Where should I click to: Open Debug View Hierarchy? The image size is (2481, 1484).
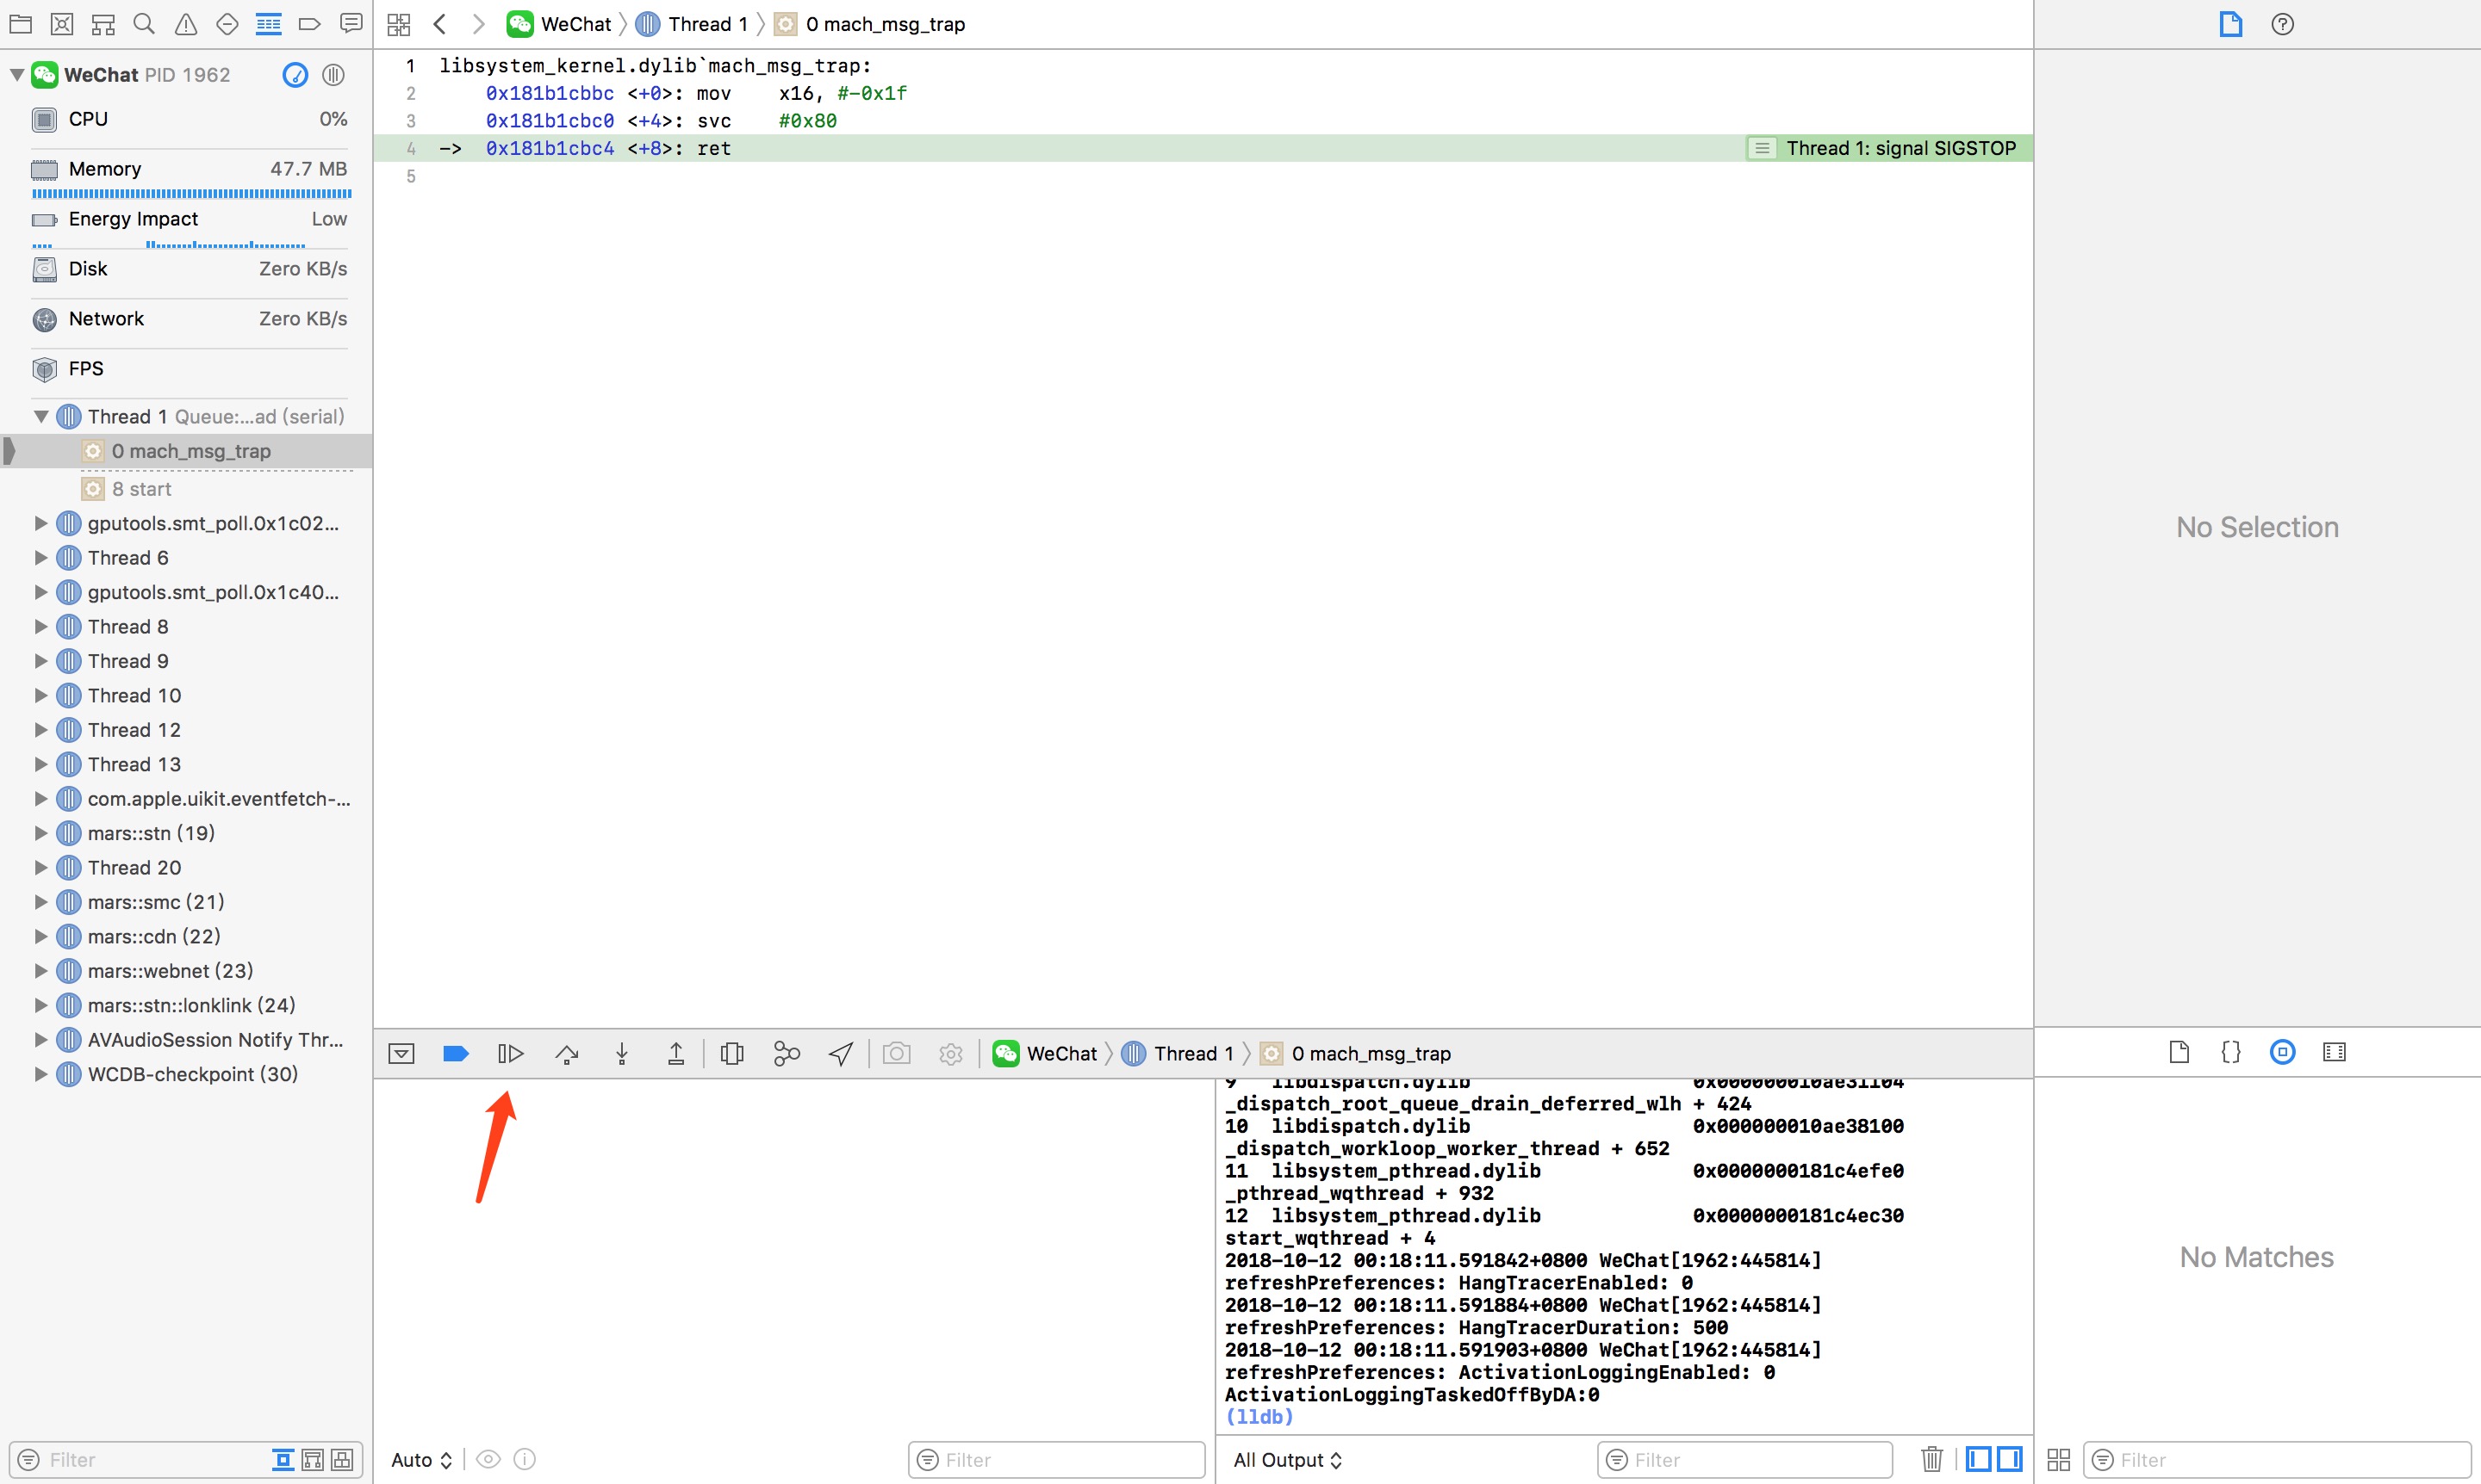731,1053
